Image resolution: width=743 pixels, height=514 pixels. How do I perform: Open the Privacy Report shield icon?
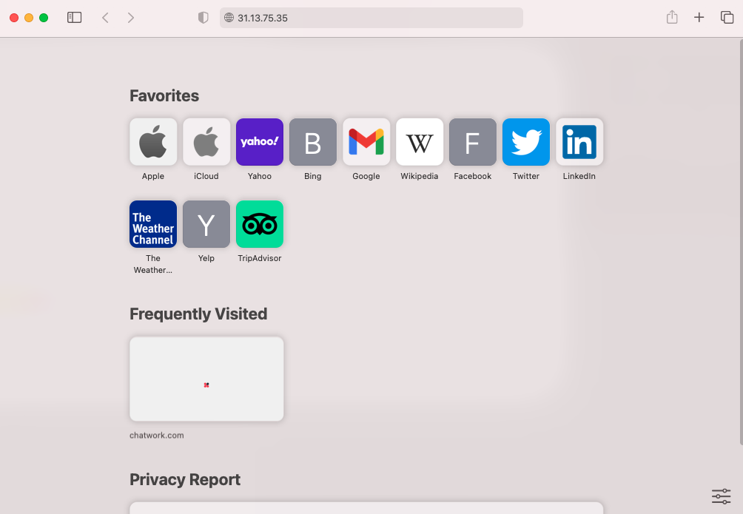204,18
